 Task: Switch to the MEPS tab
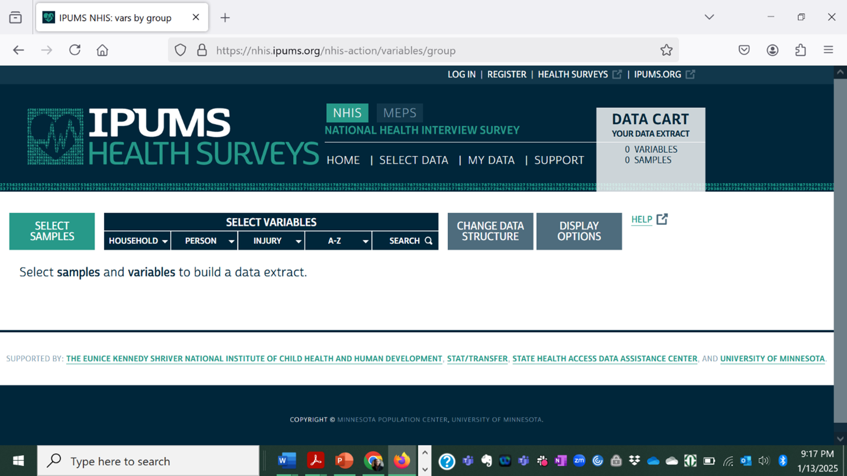tap(400, 112)
